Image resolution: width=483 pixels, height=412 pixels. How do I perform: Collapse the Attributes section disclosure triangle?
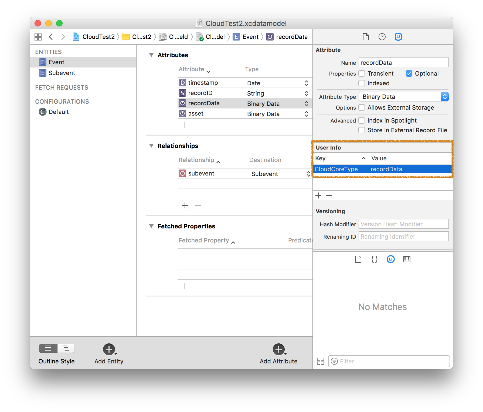click(x=151, y=55)
